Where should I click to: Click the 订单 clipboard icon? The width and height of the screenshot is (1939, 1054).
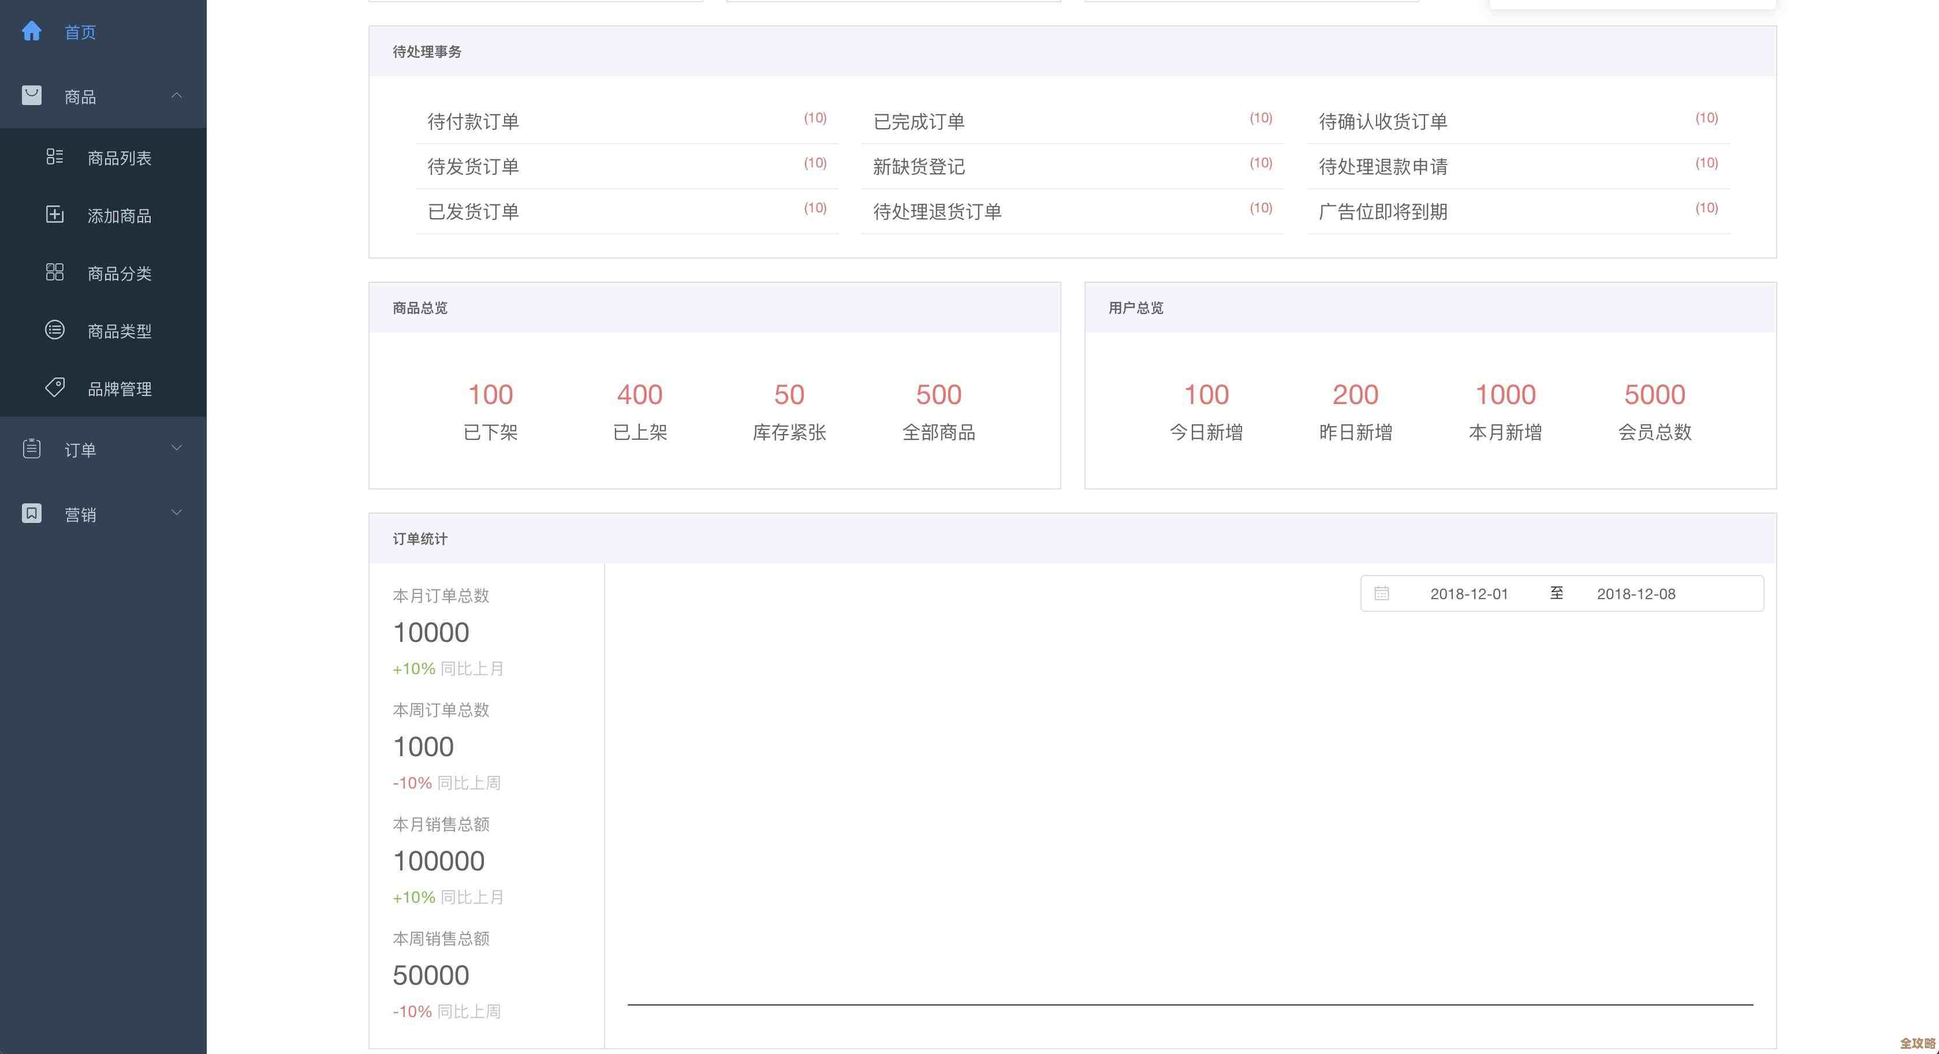32,448
